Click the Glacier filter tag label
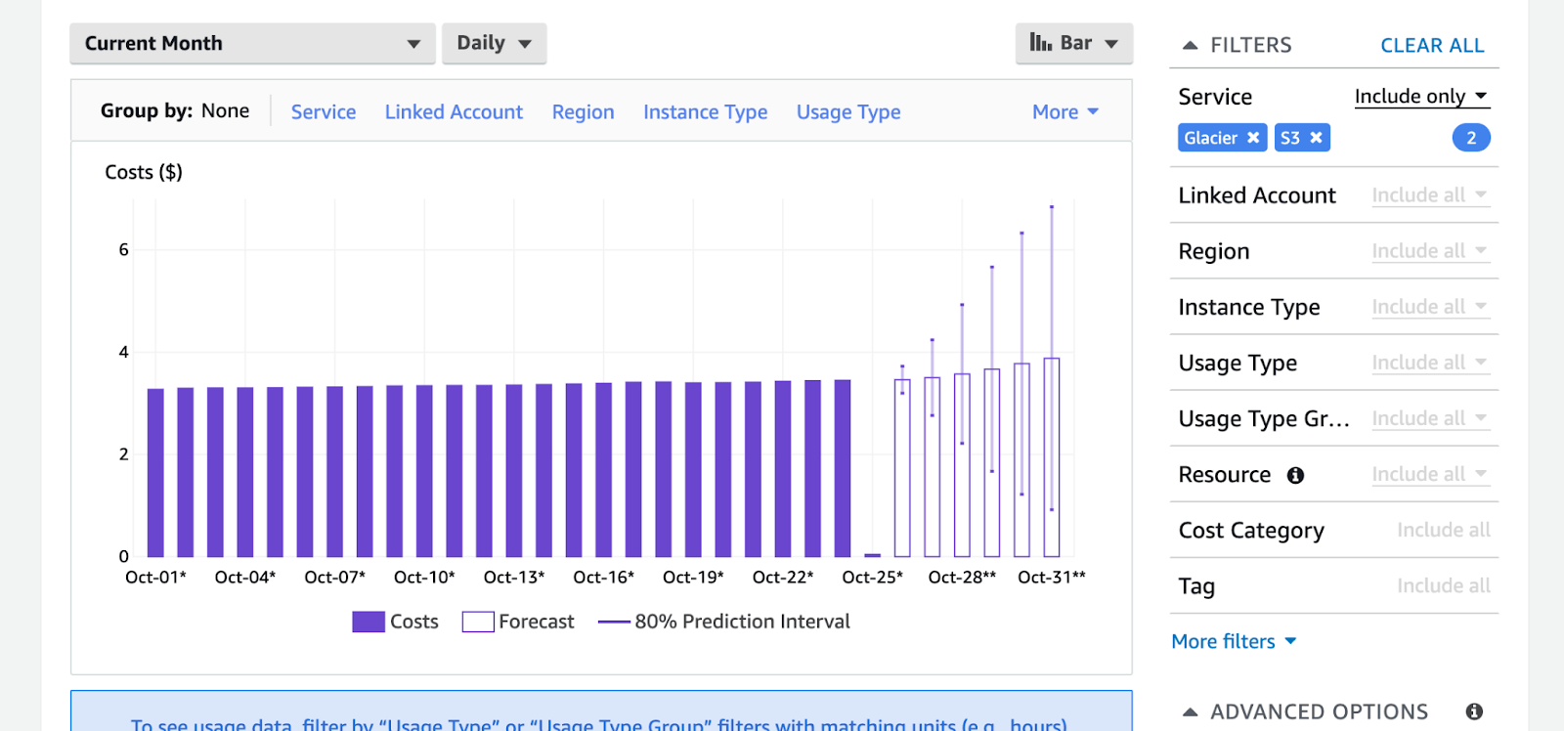The height and width of the screenshot is (731, 1564). 1211,138
